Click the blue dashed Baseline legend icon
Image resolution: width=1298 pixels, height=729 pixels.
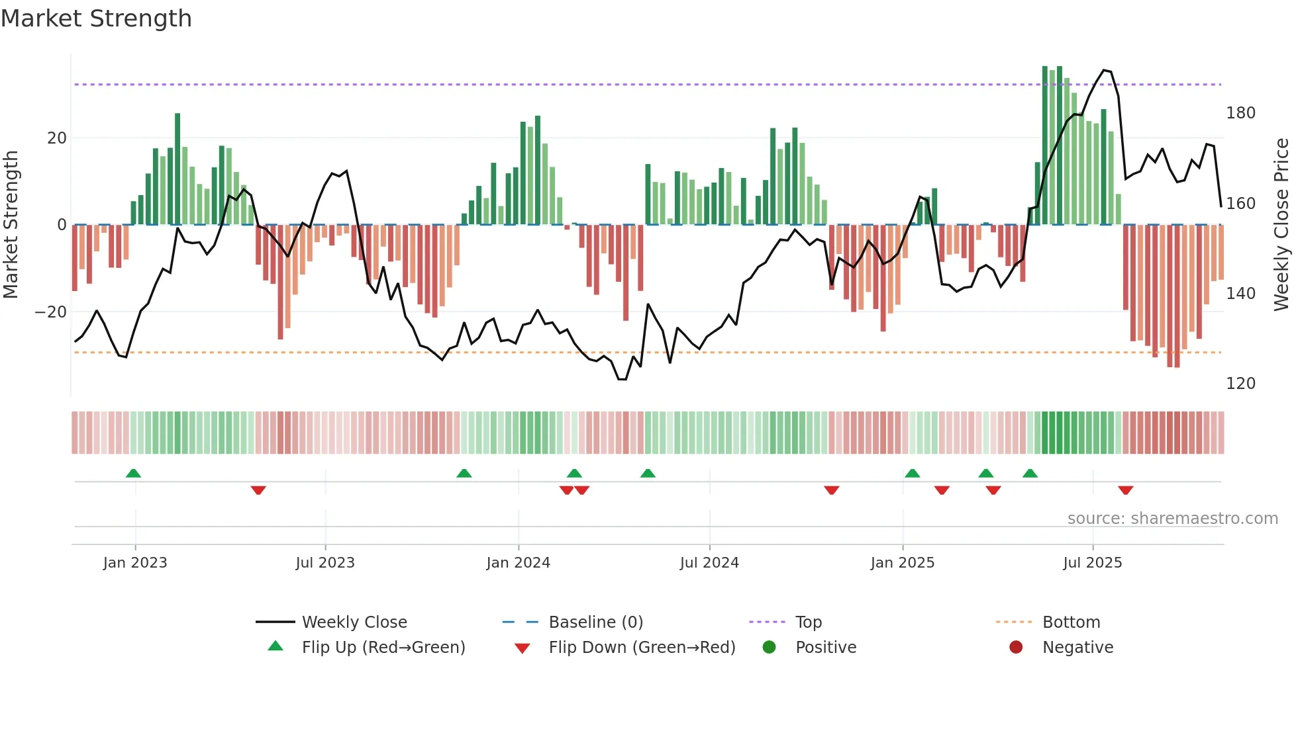tap(521, 622)
